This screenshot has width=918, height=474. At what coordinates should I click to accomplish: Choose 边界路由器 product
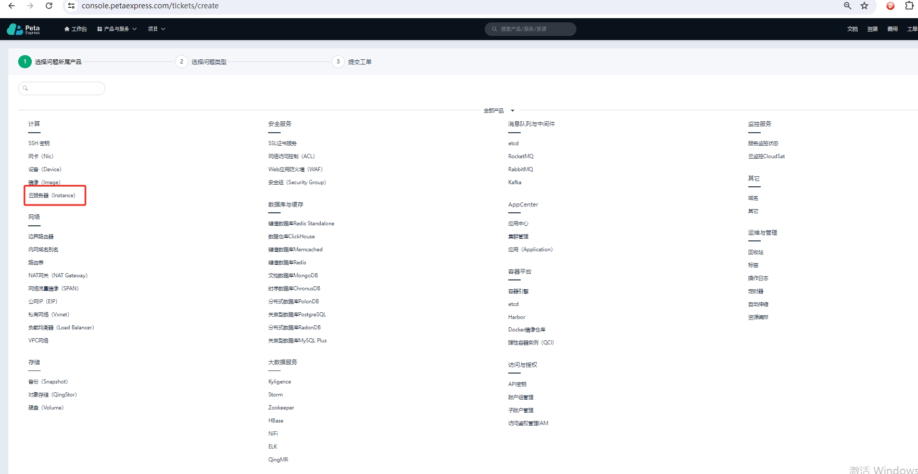[x=41, y=236]
